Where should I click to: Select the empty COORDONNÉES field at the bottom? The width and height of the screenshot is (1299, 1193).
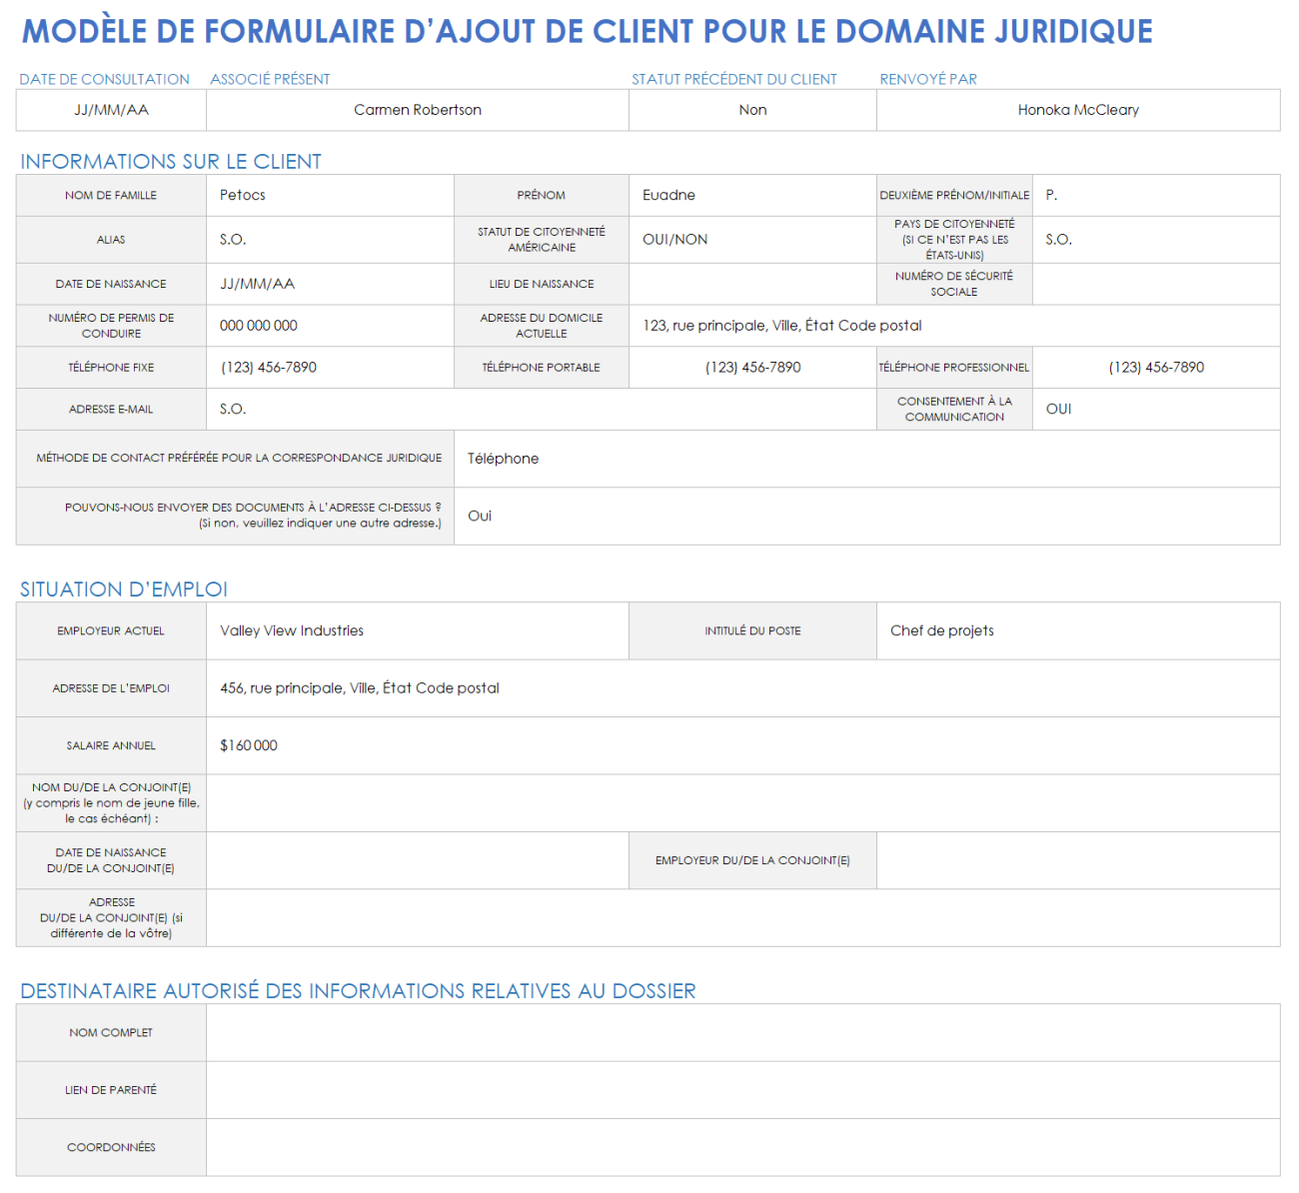(742, 1147)
